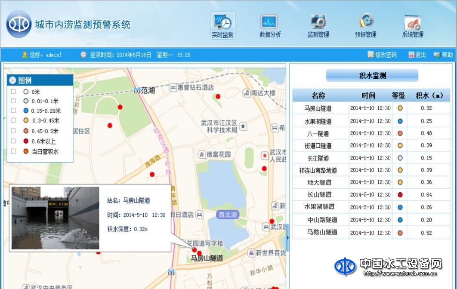Screen dimensions: 457x289
Task: Click the 修改密码 password change button
Action: point(380,55)
